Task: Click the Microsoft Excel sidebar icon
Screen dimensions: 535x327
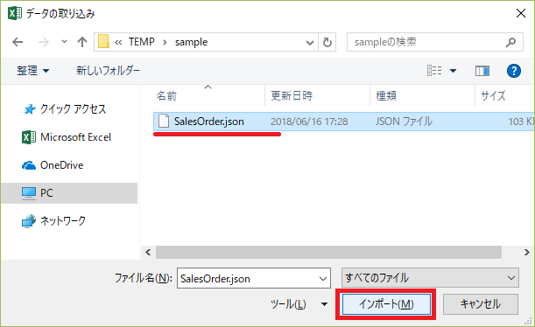Action: click(x=29, y=137)
